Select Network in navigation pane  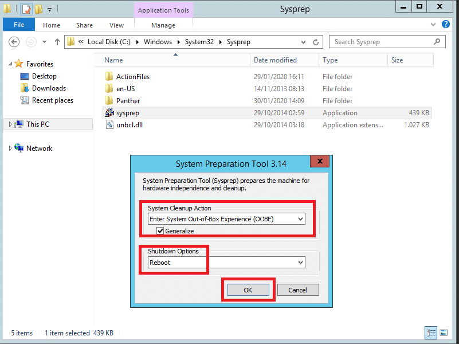[x=39, y=148]
